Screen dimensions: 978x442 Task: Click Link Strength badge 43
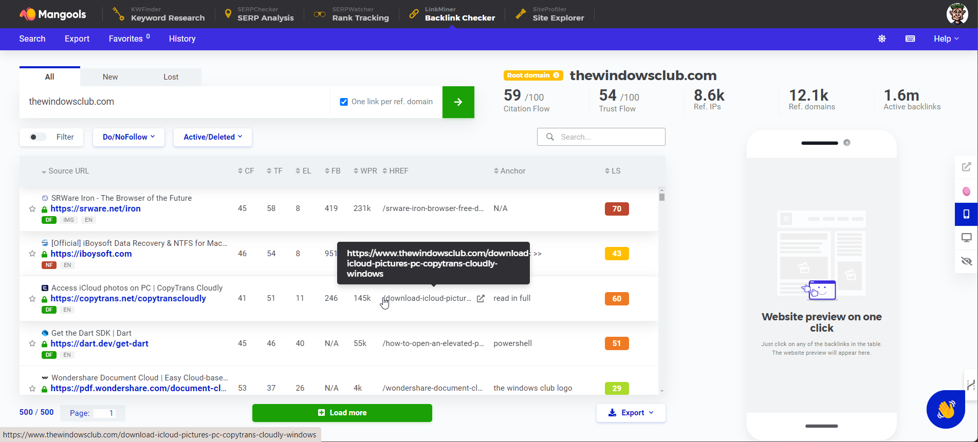(617, 254)
